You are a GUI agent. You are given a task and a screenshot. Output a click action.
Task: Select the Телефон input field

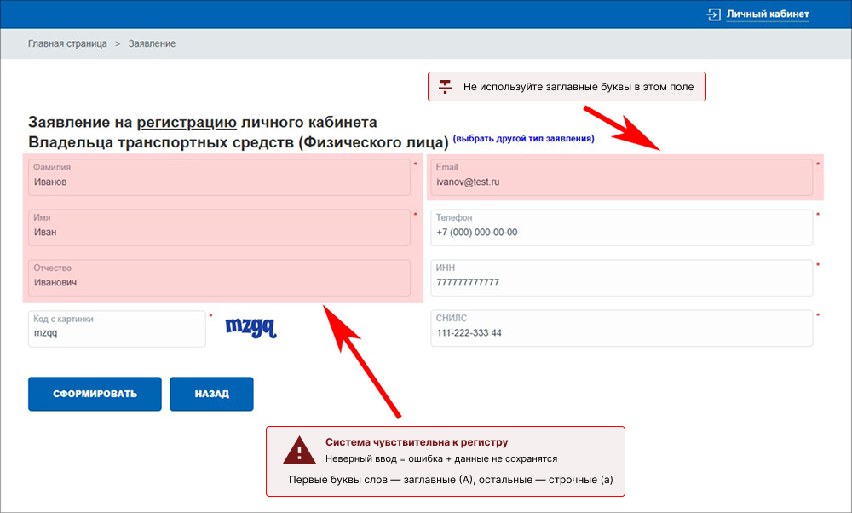[621, 228]
